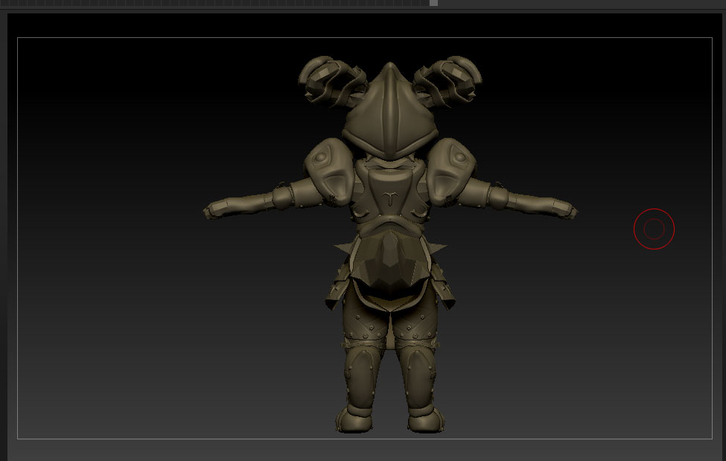Click the light gray undo history marker
The height and width of the screenshot is (461, 726).
tap(433, 3)
